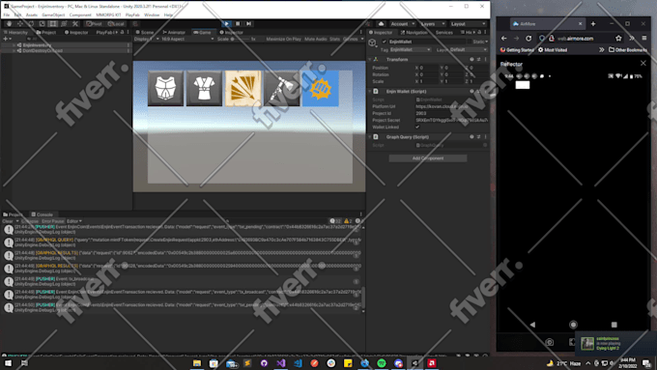Viewport: 657px width, 370px height.
Task: Toggle Maximize On Play
Action: coord(284,39)
